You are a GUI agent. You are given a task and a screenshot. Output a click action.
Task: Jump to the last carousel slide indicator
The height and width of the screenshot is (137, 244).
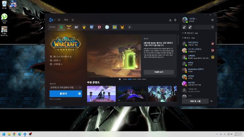click(x=144, y=79)
